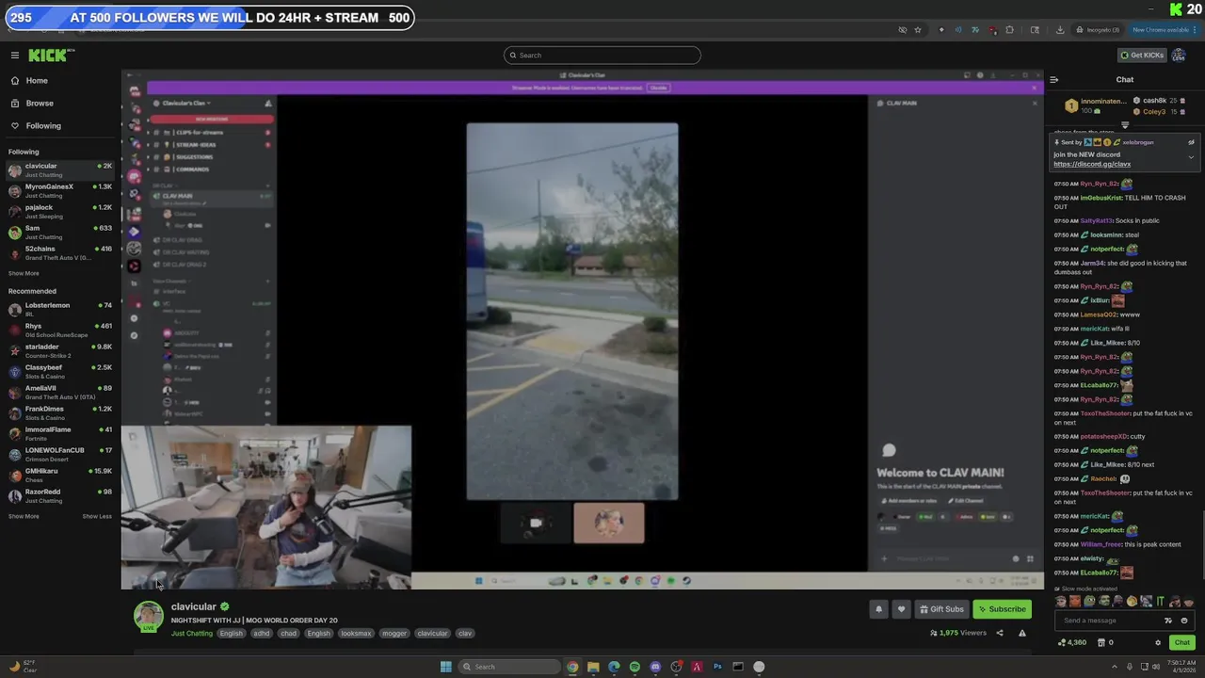1205x678 pixels.
Task: Collapse Recommended list with Show Less
Action: tap(97, 516)
